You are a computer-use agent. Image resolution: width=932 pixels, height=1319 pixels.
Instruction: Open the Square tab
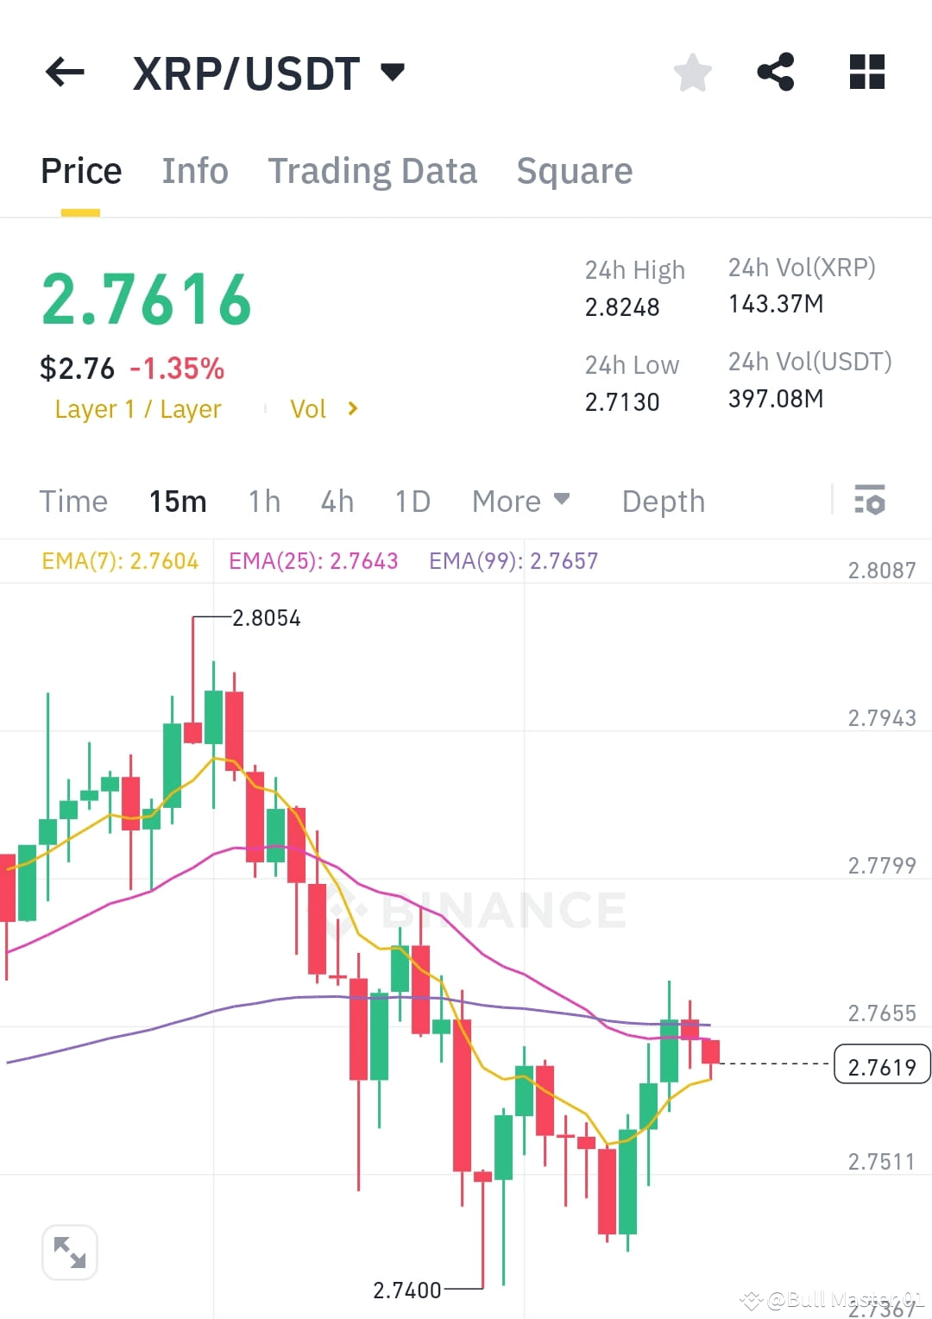(574, 170)
